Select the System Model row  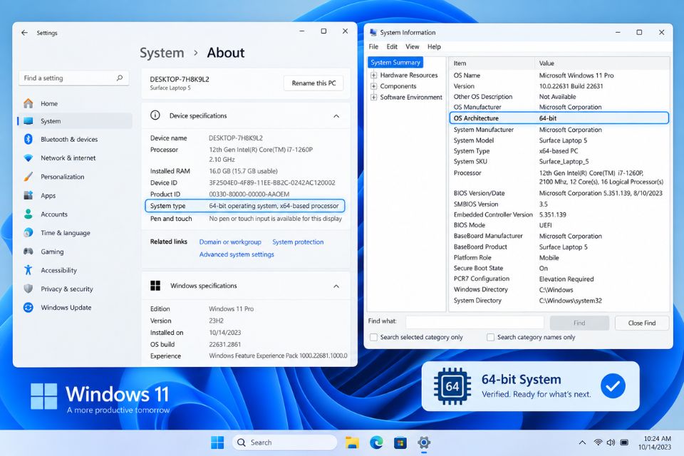pos(559,140)
